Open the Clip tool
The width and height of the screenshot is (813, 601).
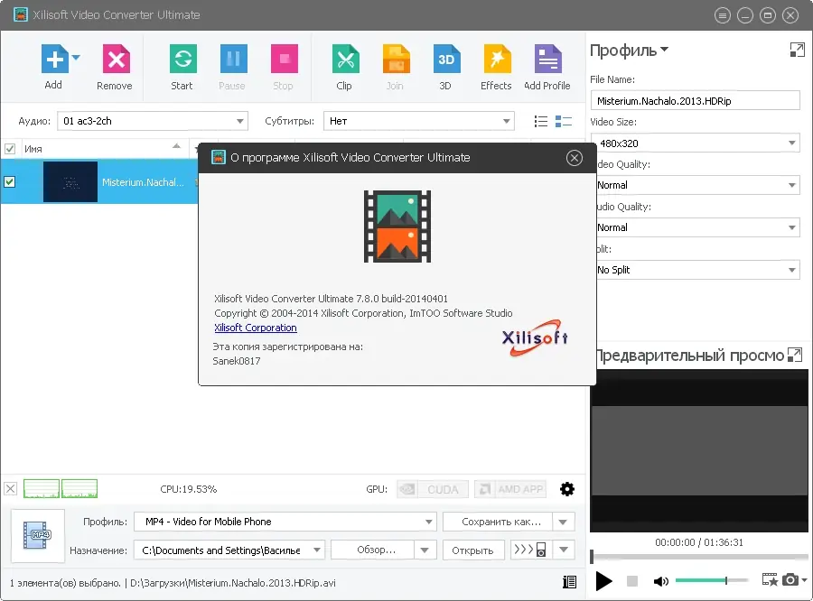tap(345, 59)
